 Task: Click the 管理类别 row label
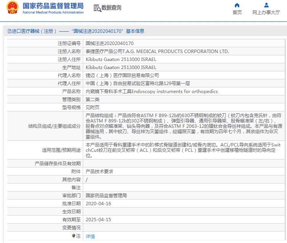pyautogui.click(x=71, y=100)
